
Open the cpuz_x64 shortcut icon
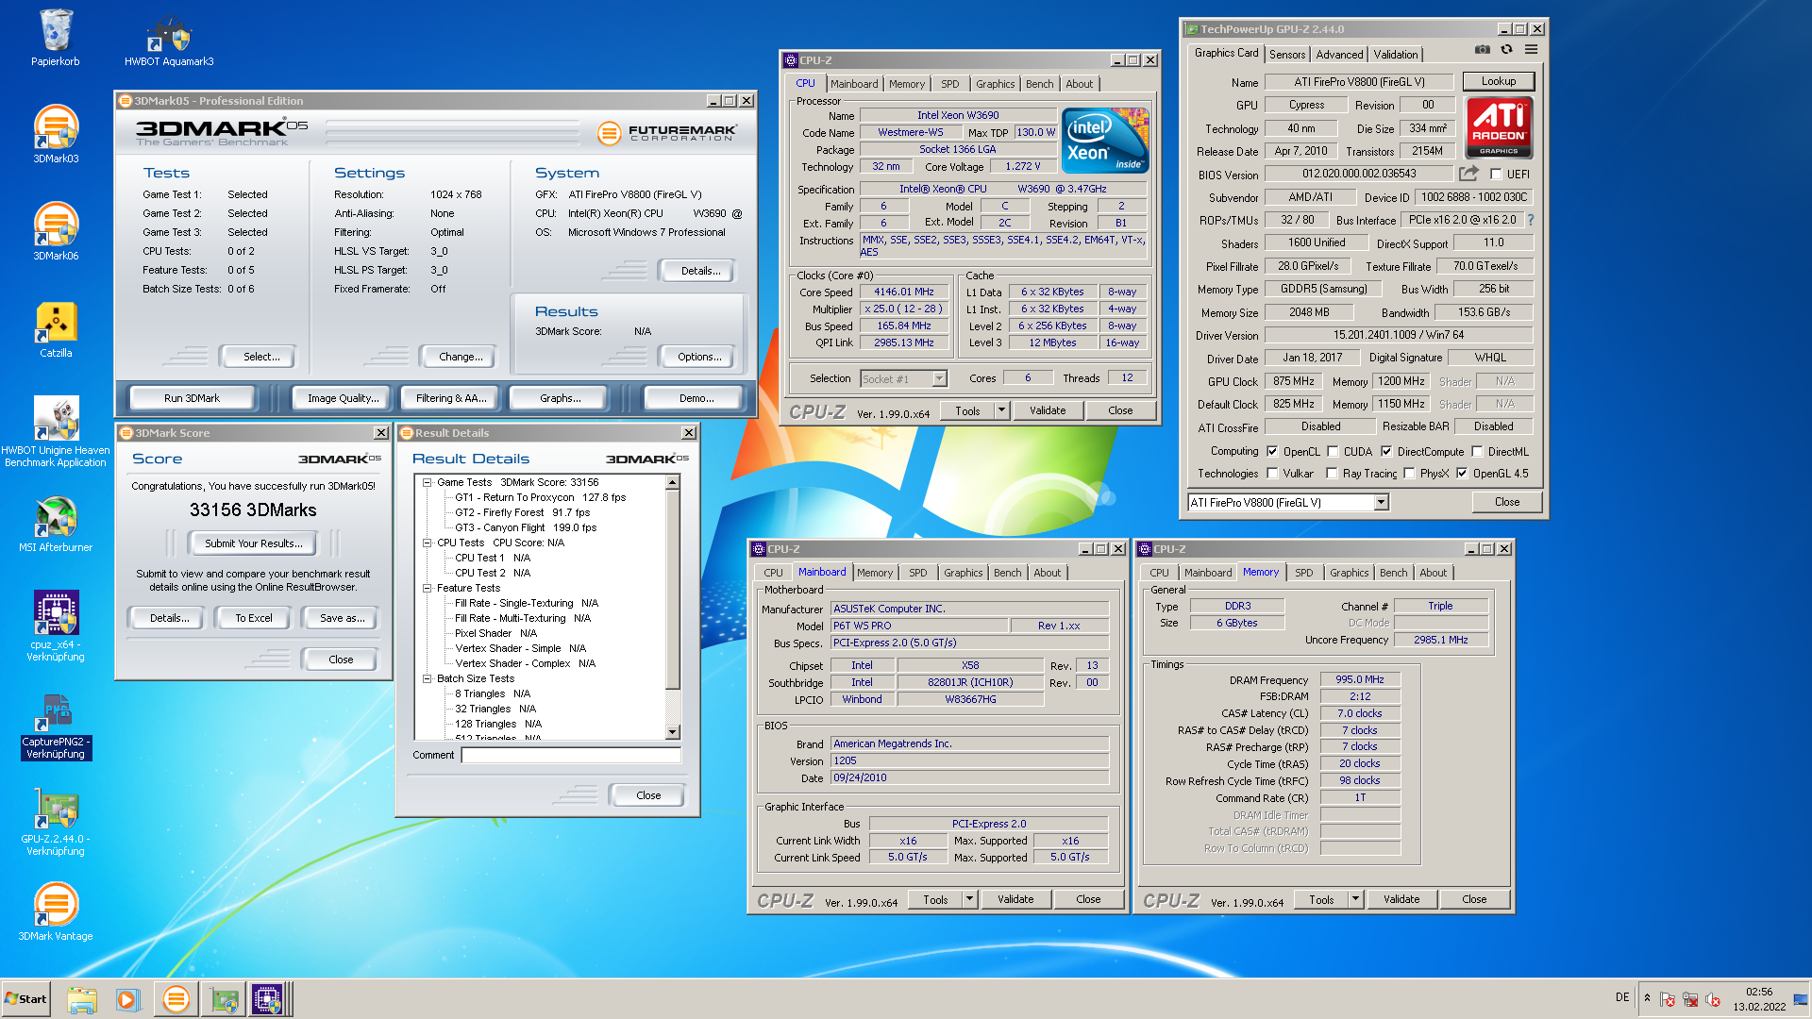pyautogui.click(x=56, y=625)
